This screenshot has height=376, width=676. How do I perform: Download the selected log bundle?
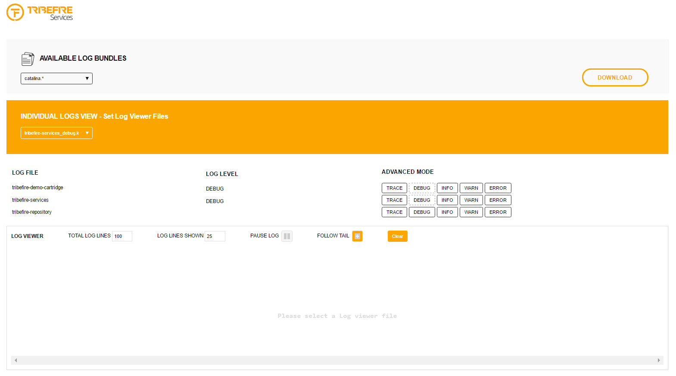click(614, 77)
